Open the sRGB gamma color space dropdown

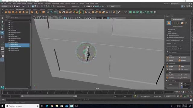click(117, 18)
